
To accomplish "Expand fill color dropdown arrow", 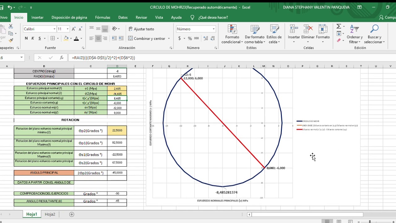I will coord(71,38).
